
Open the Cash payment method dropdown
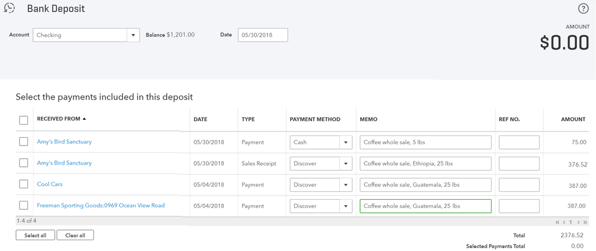(345, 142)
